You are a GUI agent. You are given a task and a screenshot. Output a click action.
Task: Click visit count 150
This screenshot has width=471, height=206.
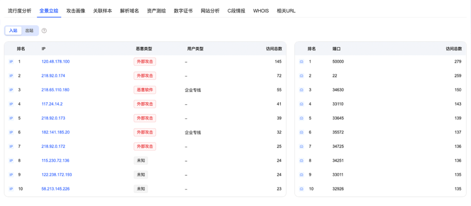458,90
